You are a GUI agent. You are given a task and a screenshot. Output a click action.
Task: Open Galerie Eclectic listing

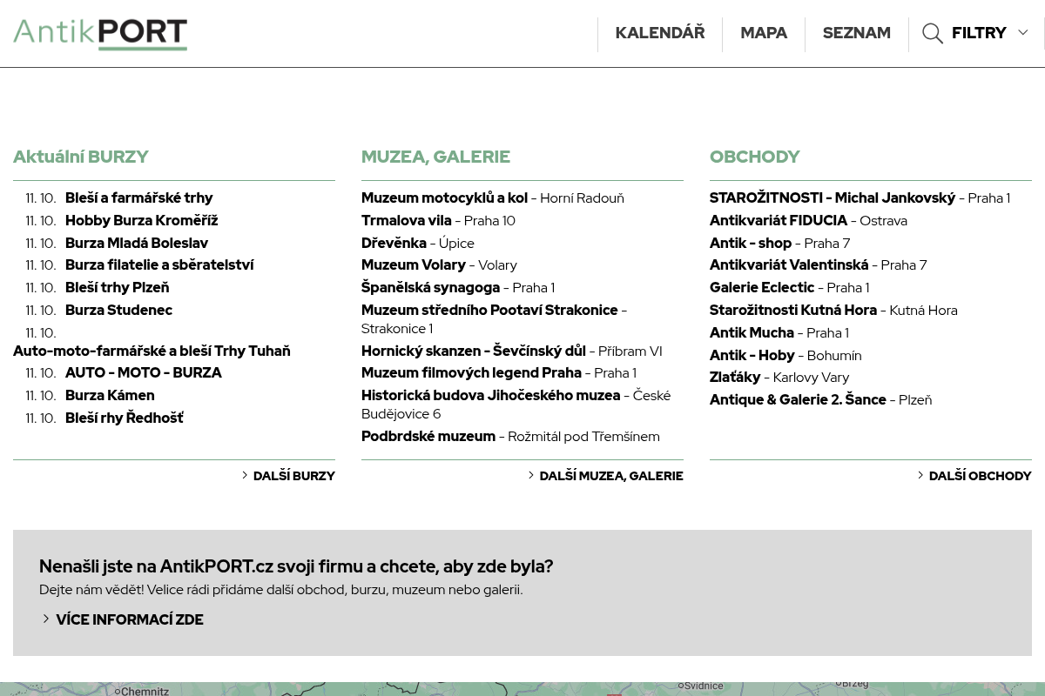click(x=762, y=288)
